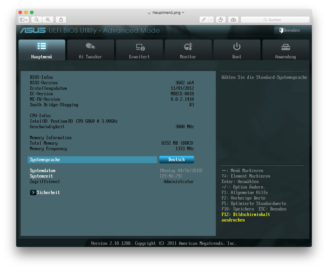Click the Beenden exit button
Screen dimensions: 328x270
(x=290, y=30)
